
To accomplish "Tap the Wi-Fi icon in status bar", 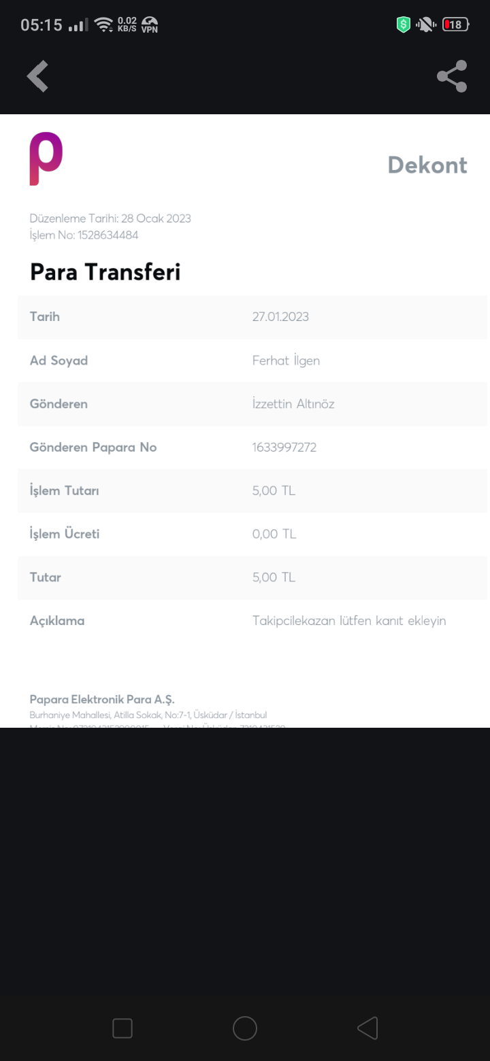I will point(103,25).
